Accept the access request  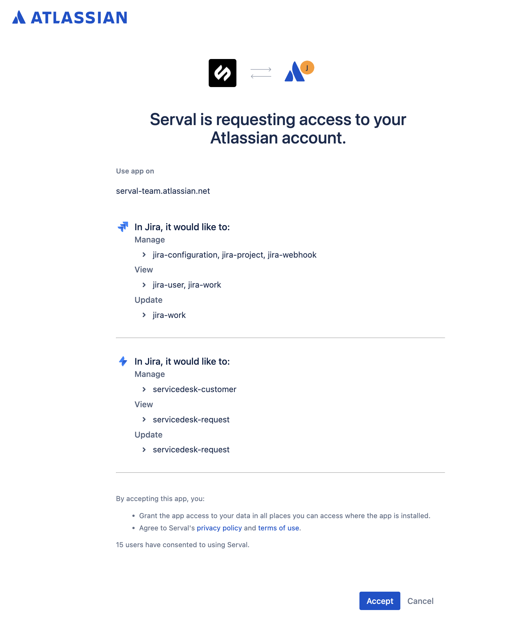tap(379, 601)
